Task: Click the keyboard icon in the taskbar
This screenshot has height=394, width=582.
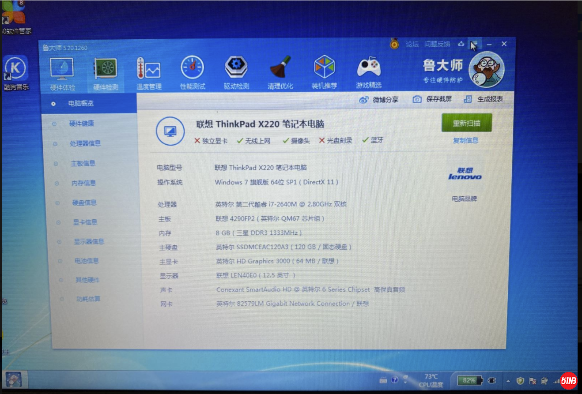Action: (383, 380)
